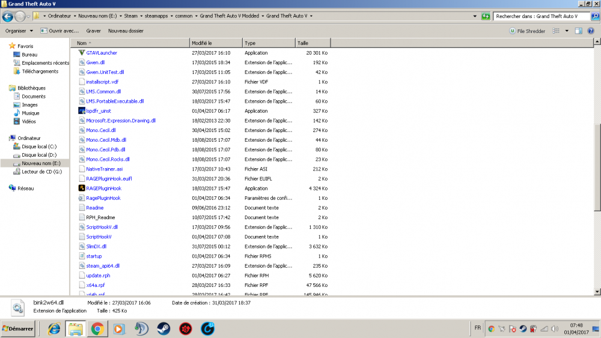Open Bureau in the Favoris sidebar
601x338 pixels.
point(29,55)
